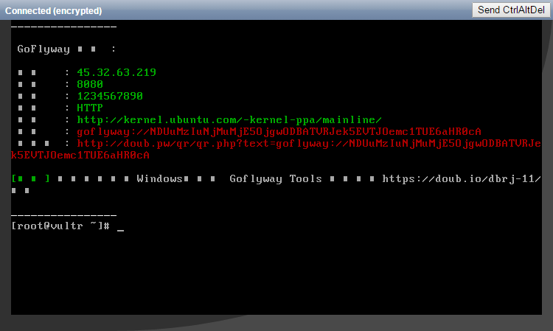The height and width of the screenshot is (331, 553).
Task: Click the green bracketed tag before Windows
Action: (31, 178)
